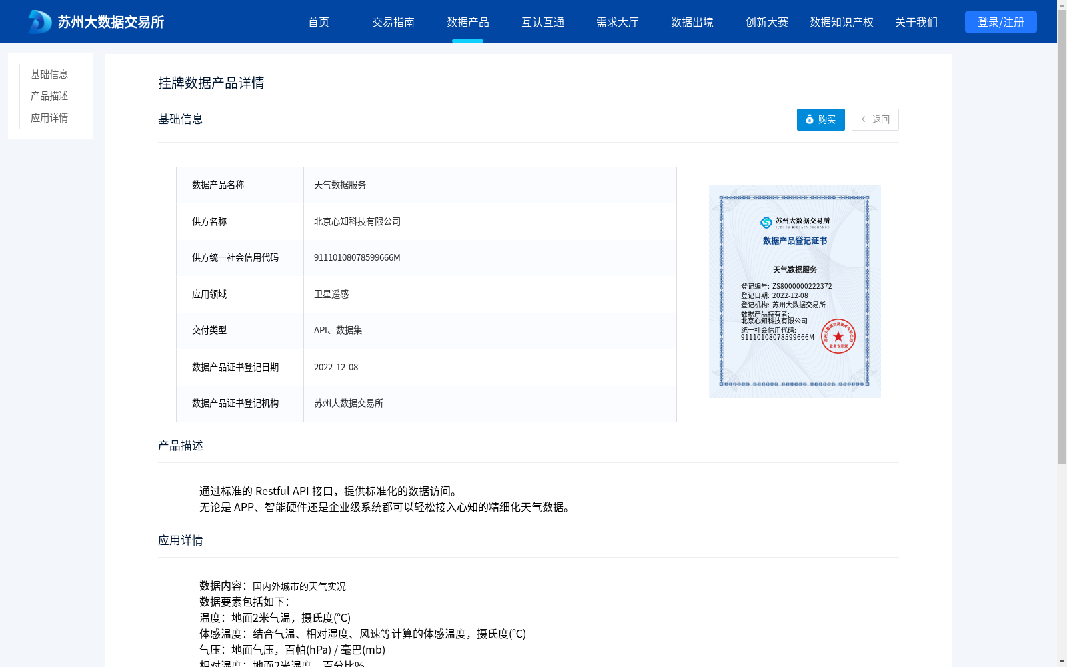Click the 数据产品名称 label cell
The width and height of the screenshot is (1067, 667).
coord(240,185)
